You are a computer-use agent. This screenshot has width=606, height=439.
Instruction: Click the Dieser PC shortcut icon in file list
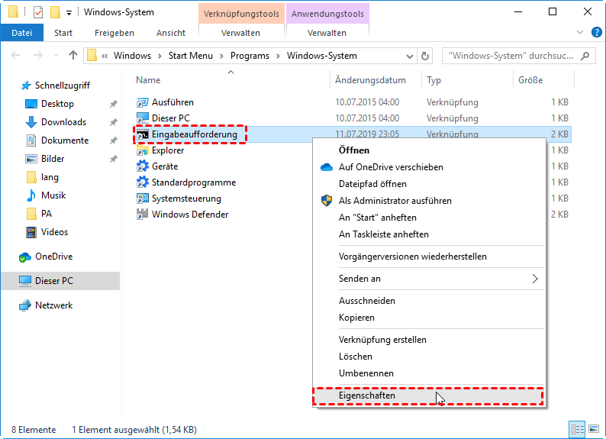point(142,118)
